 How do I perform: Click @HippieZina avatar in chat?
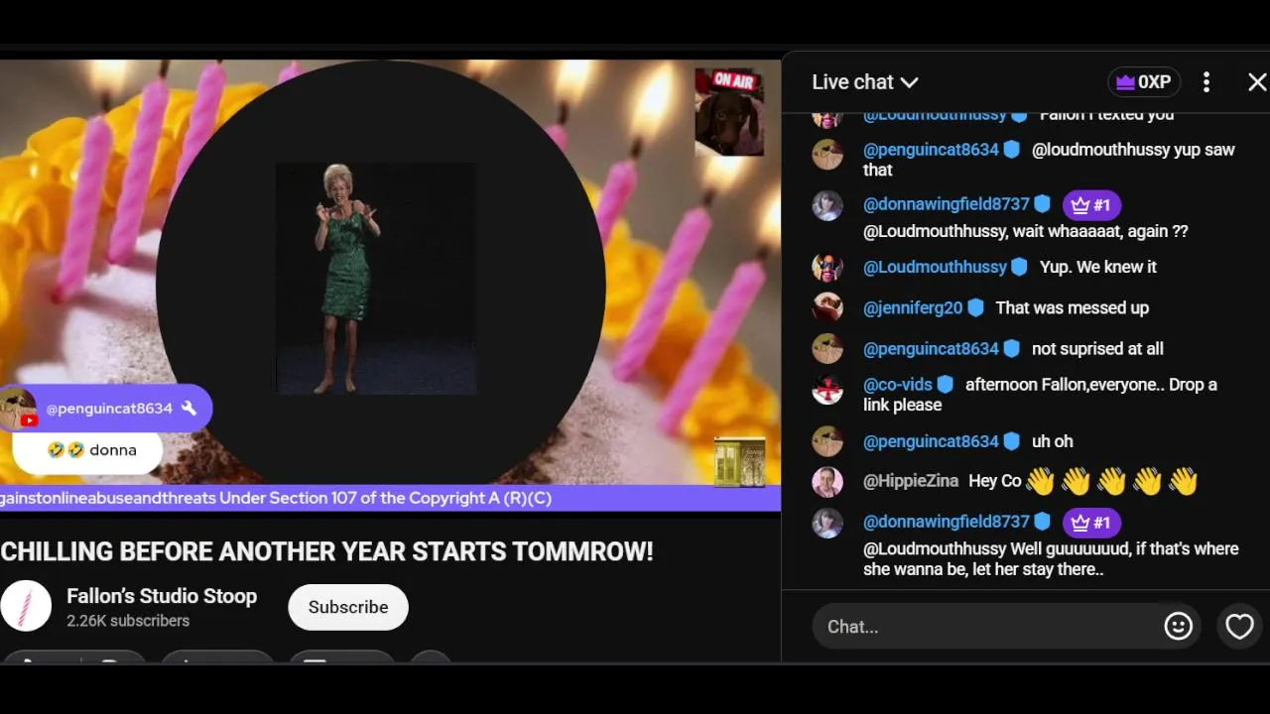pos(827,482)
